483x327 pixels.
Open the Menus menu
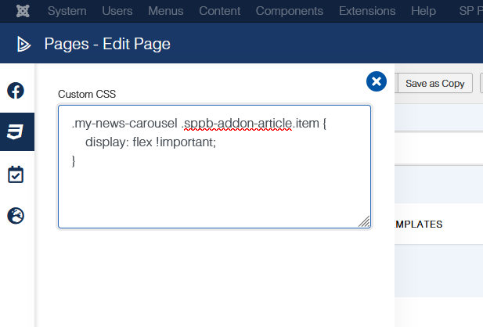166,11
